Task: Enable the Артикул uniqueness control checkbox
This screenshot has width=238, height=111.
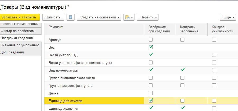Action: coord(214,40)
